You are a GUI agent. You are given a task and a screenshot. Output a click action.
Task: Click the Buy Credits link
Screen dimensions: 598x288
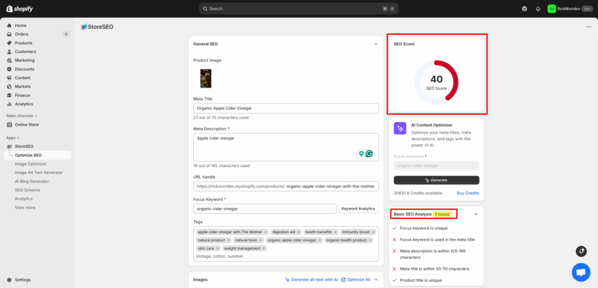pyautogui.click(x=468, y=193)
